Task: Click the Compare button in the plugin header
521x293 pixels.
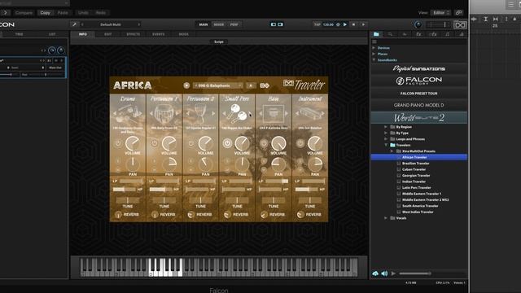Action: point(24,13)
